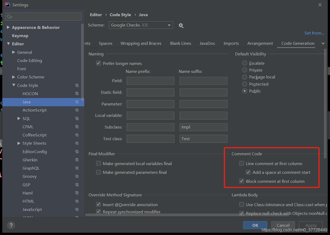Toggle Prefer longer names checkbox
Viewport: 330px width, 235px height.
click(x=98, y=63)
